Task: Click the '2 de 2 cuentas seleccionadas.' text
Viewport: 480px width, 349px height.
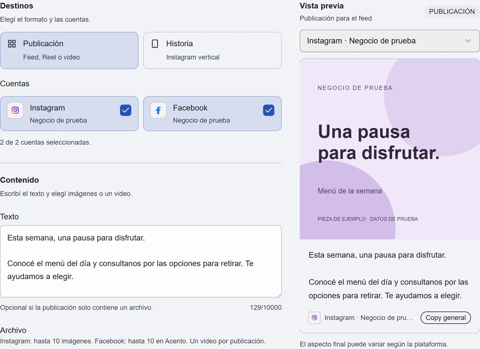Action: 45,142
